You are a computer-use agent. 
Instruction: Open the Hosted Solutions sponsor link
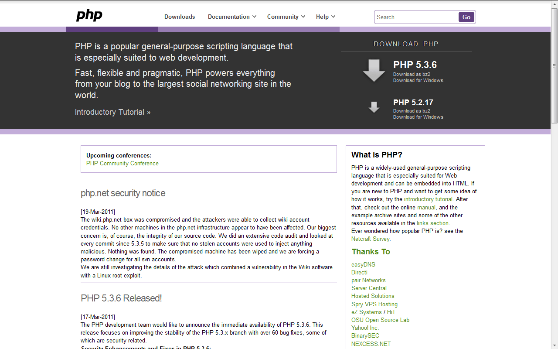click(x=373, y=296)
